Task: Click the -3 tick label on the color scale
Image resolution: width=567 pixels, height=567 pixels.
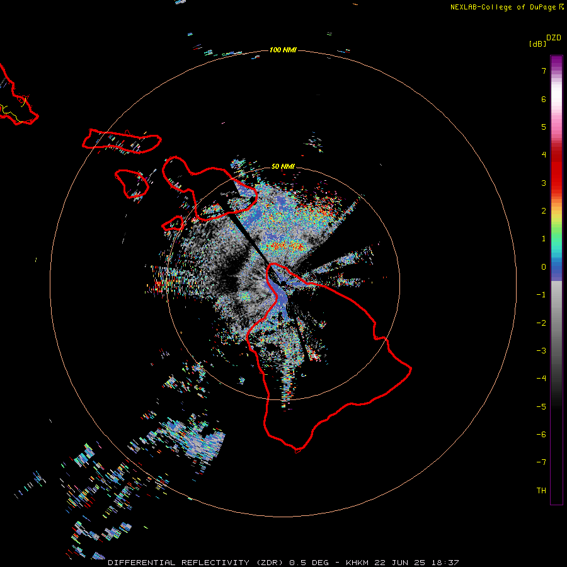Action: 541,351
